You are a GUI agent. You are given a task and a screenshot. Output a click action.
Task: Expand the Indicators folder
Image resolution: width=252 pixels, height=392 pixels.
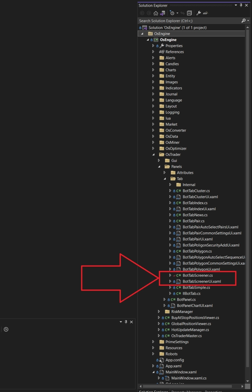(x=153, y=88)
